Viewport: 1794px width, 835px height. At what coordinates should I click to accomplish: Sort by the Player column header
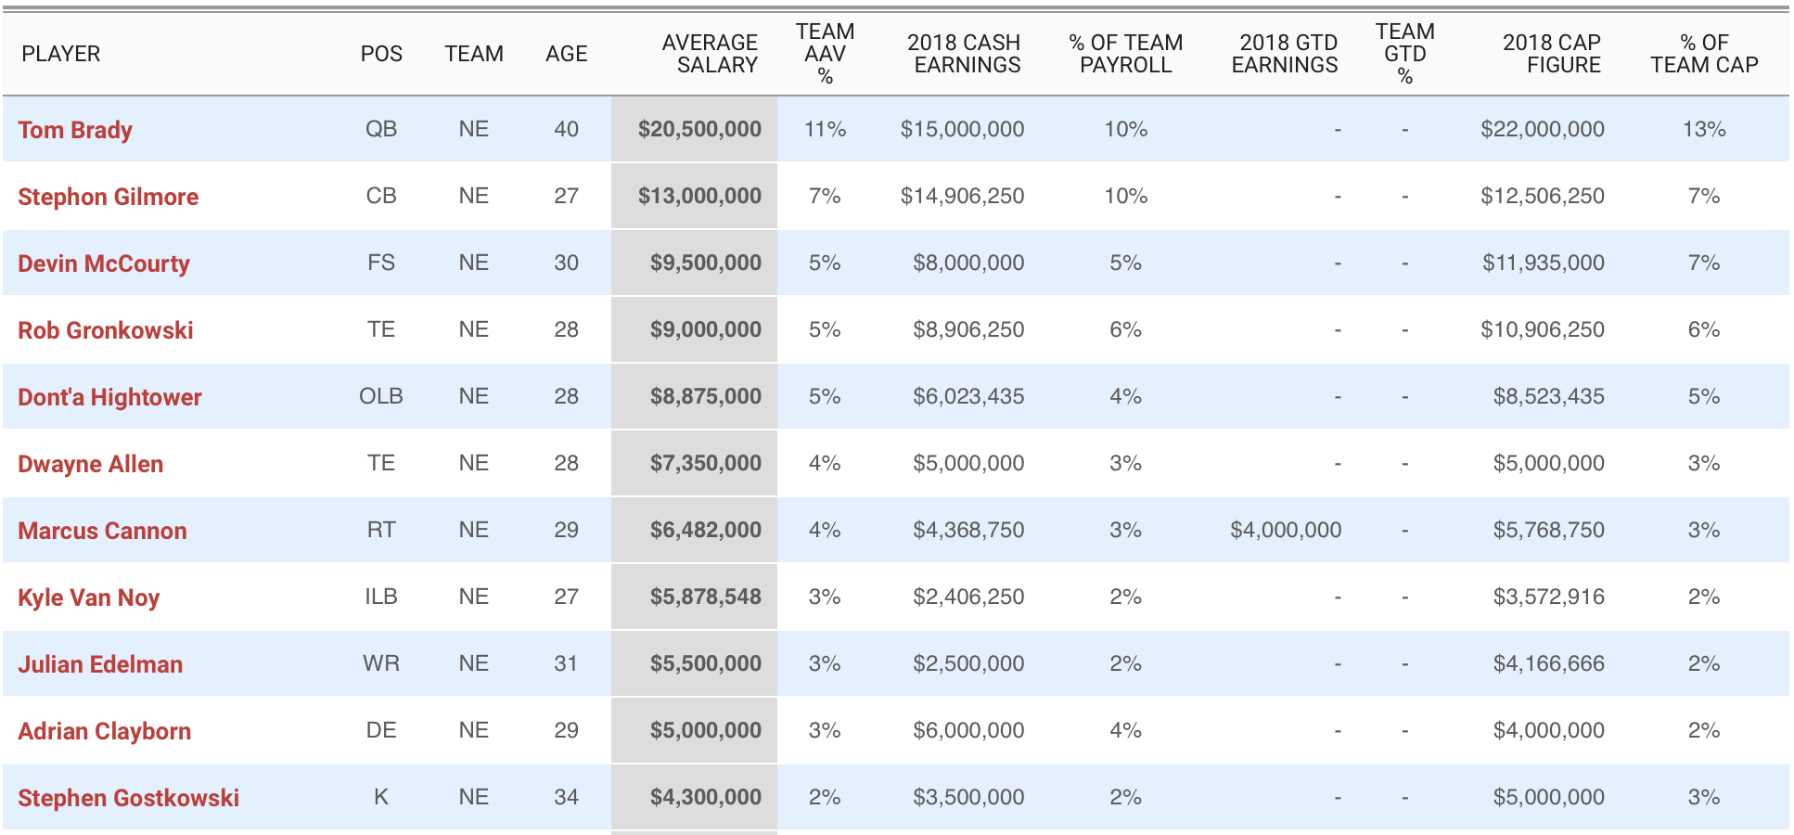pos(61,54)
